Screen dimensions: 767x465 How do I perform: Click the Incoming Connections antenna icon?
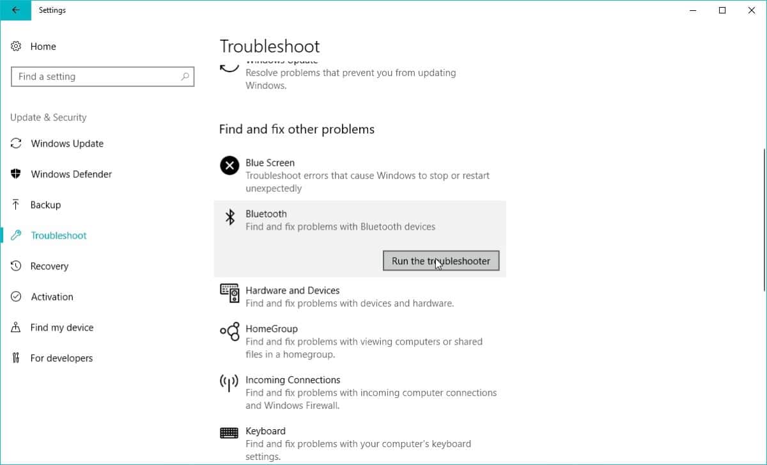(x=229, y=383)
